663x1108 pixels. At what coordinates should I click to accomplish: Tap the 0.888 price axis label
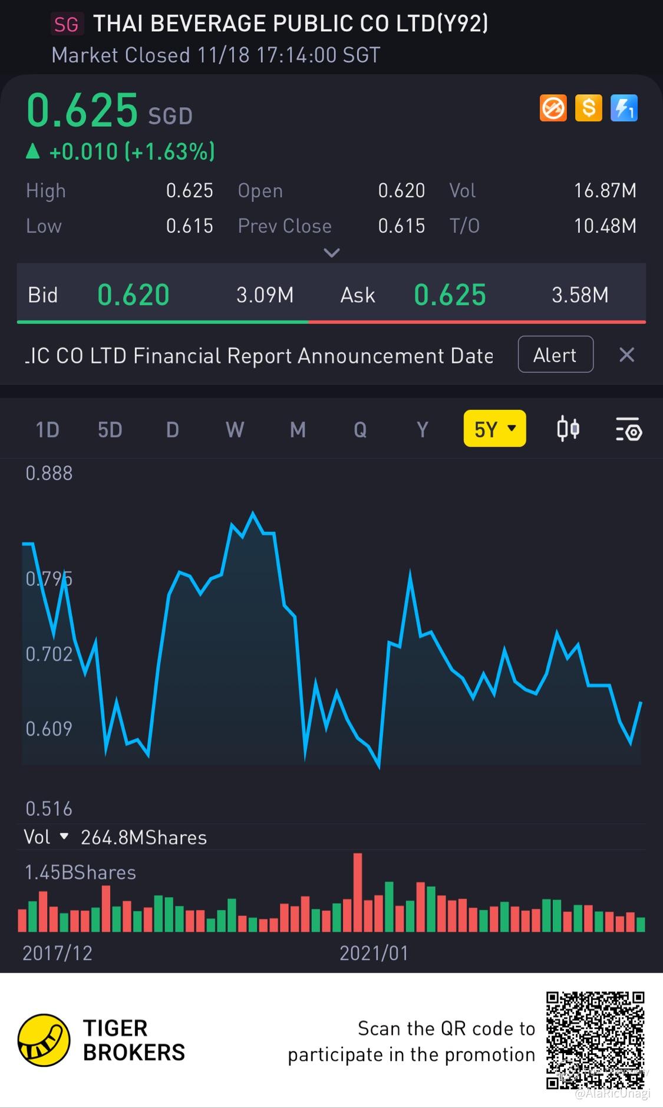pyautogui.click(x=49, y=473)
